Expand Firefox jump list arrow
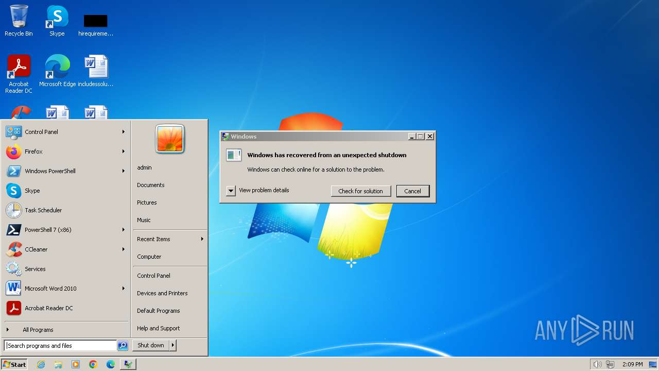Image resolution: width=659 pixels, height=371 pixels. [124, 151]
